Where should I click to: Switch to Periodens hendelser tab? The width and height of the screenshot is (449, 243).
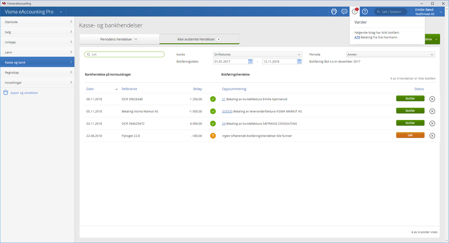tap(119, 39)
